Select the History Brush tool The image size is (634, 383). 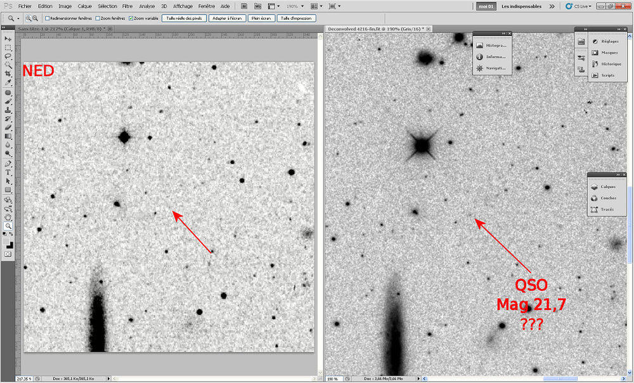(x=8, y=119)
